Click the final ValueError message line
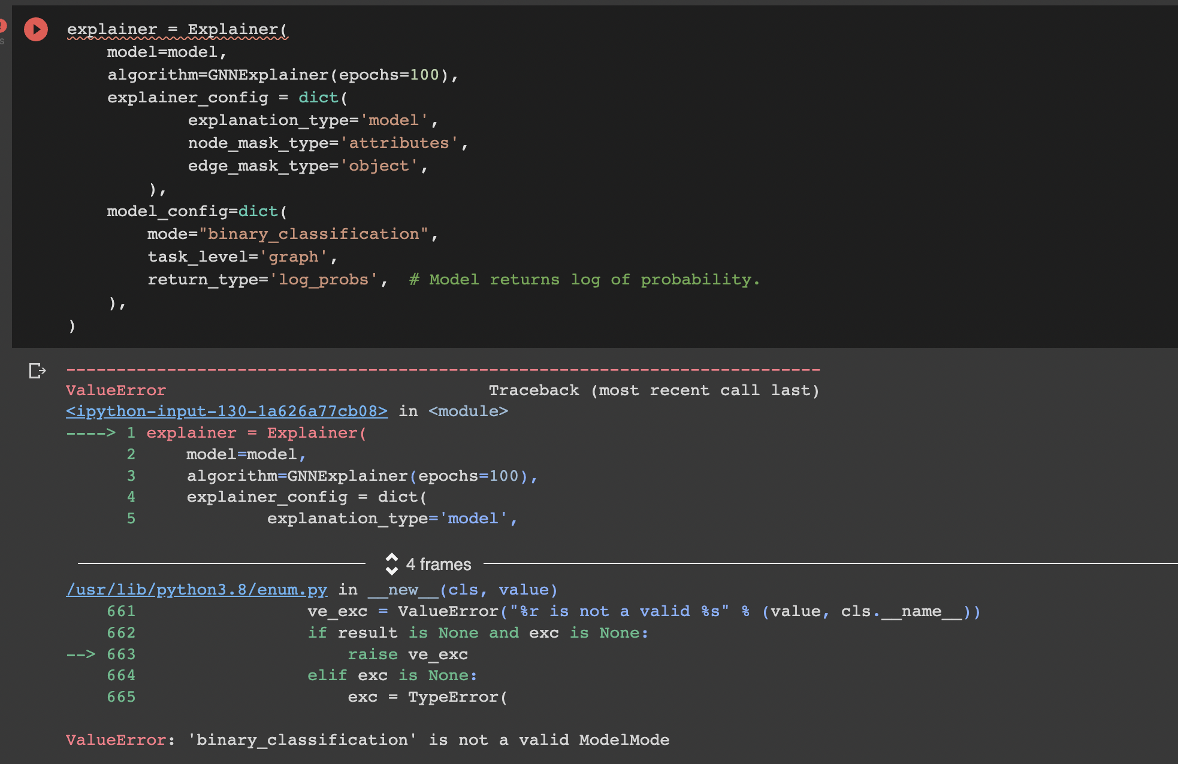The image size is (1178, 764). (368, 740)
